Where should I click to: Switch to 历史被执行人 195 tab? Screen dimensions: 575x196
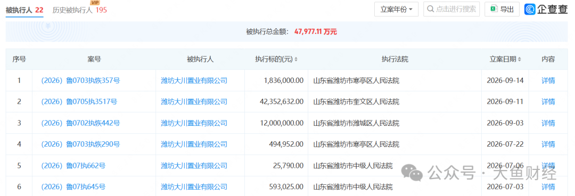click(79, 10)
